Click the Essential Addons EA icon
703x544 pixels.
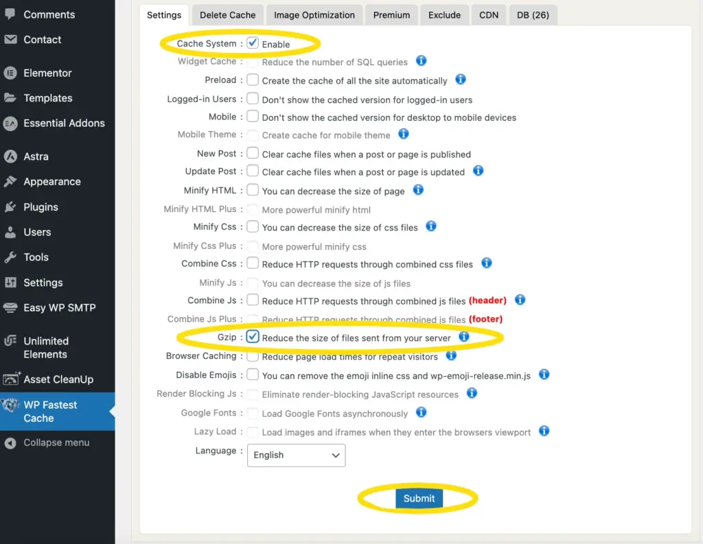pyautogui.click(x=10, y=123)
